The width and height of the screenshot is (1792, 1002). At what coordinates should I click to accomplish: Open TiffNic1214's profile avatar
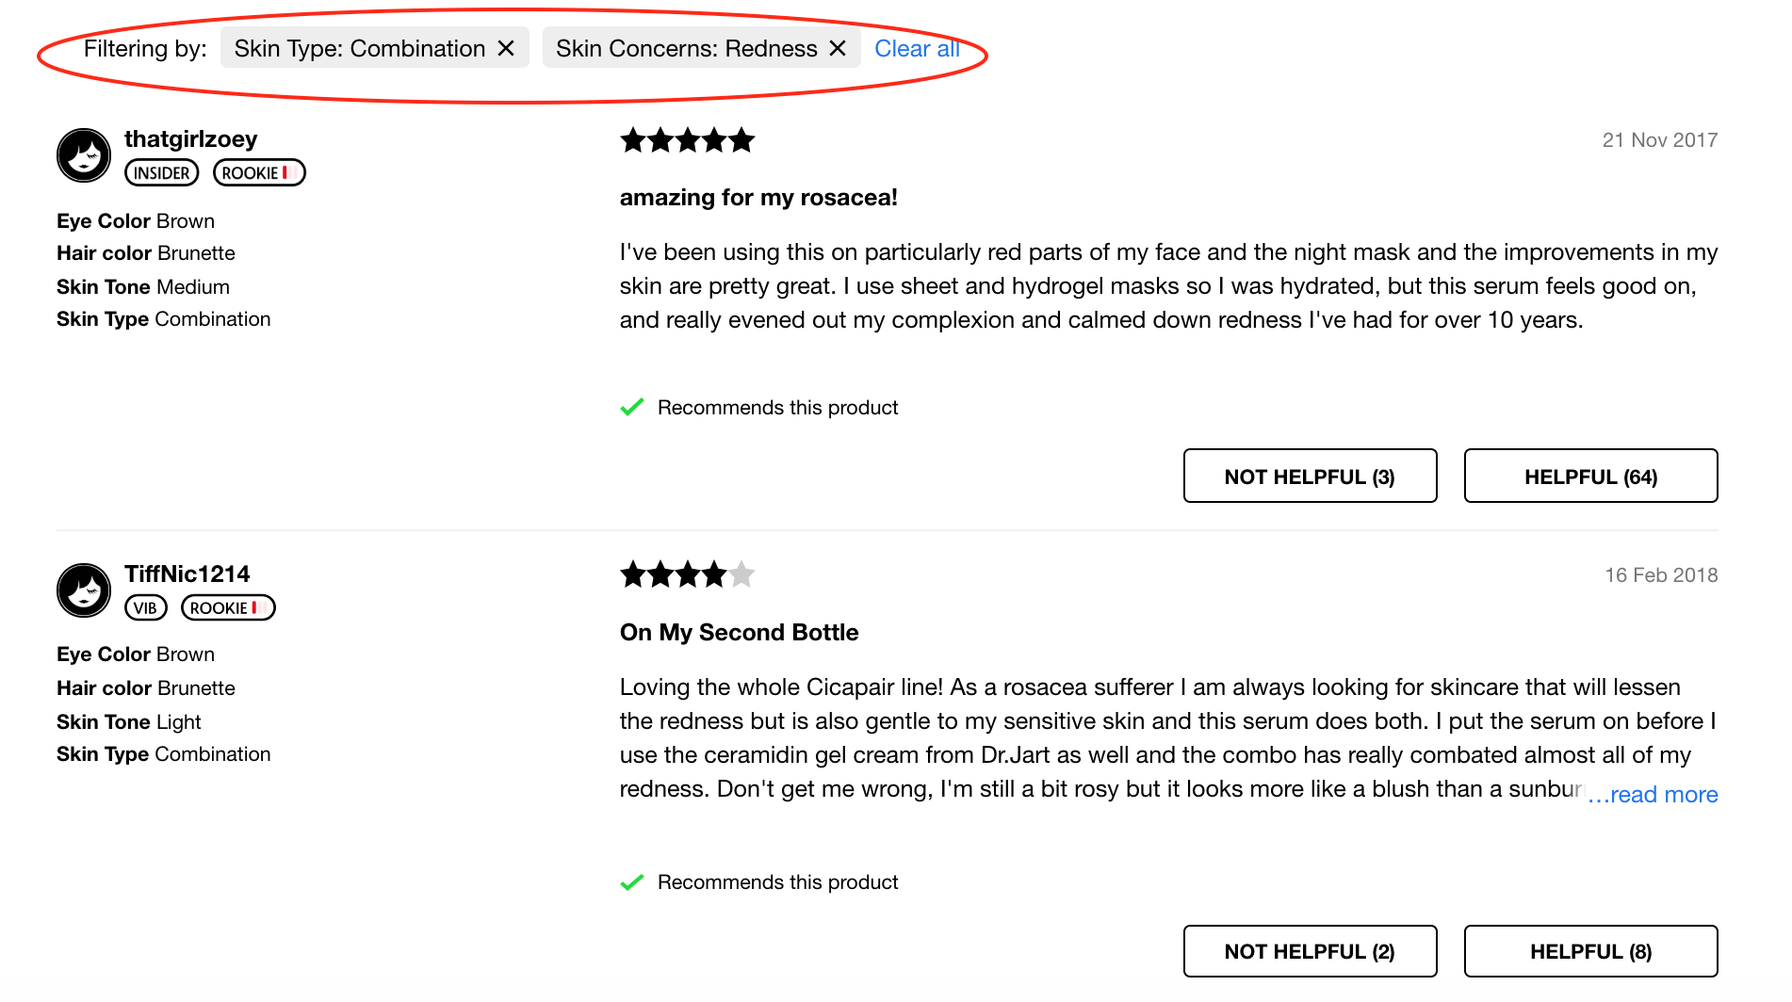tap(84, 590)
